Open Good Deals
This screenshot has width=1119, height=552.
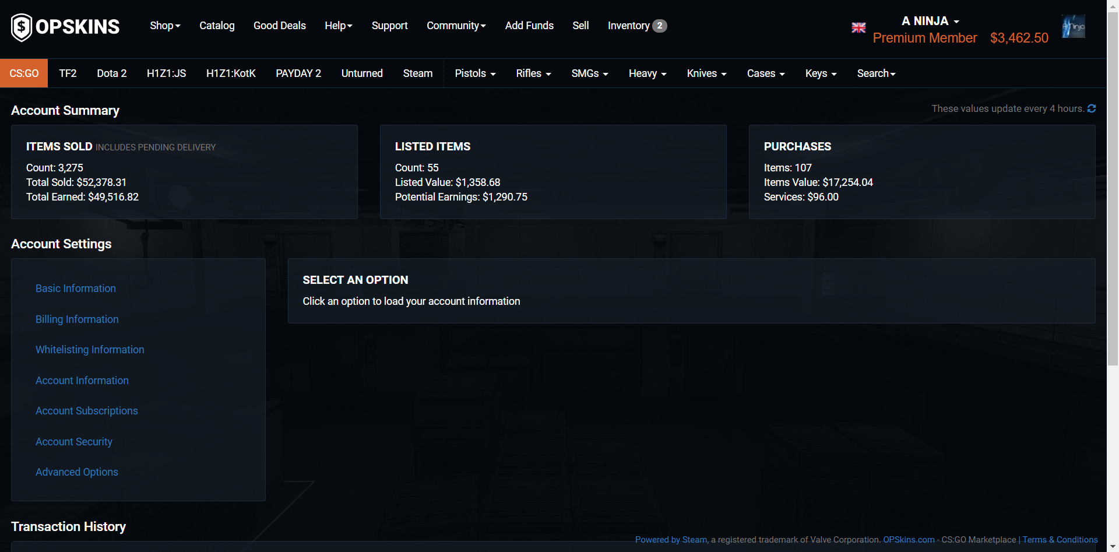[x=280, y=26]
